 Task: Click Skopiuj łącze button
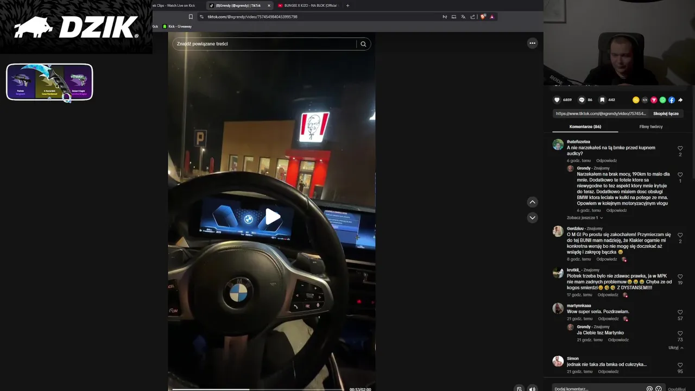(x=666, y=113)
